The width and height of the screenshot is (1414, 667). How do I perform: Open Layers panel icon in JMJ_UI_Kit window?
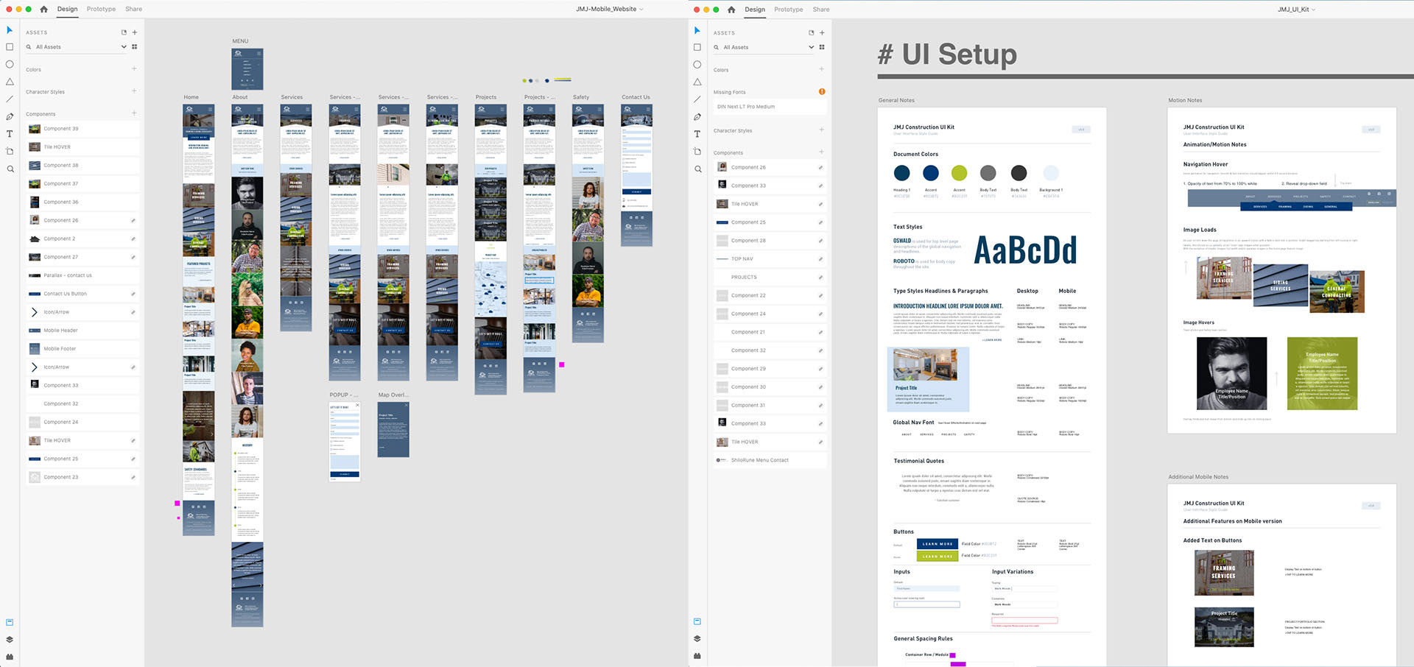(x=697, y=638)
